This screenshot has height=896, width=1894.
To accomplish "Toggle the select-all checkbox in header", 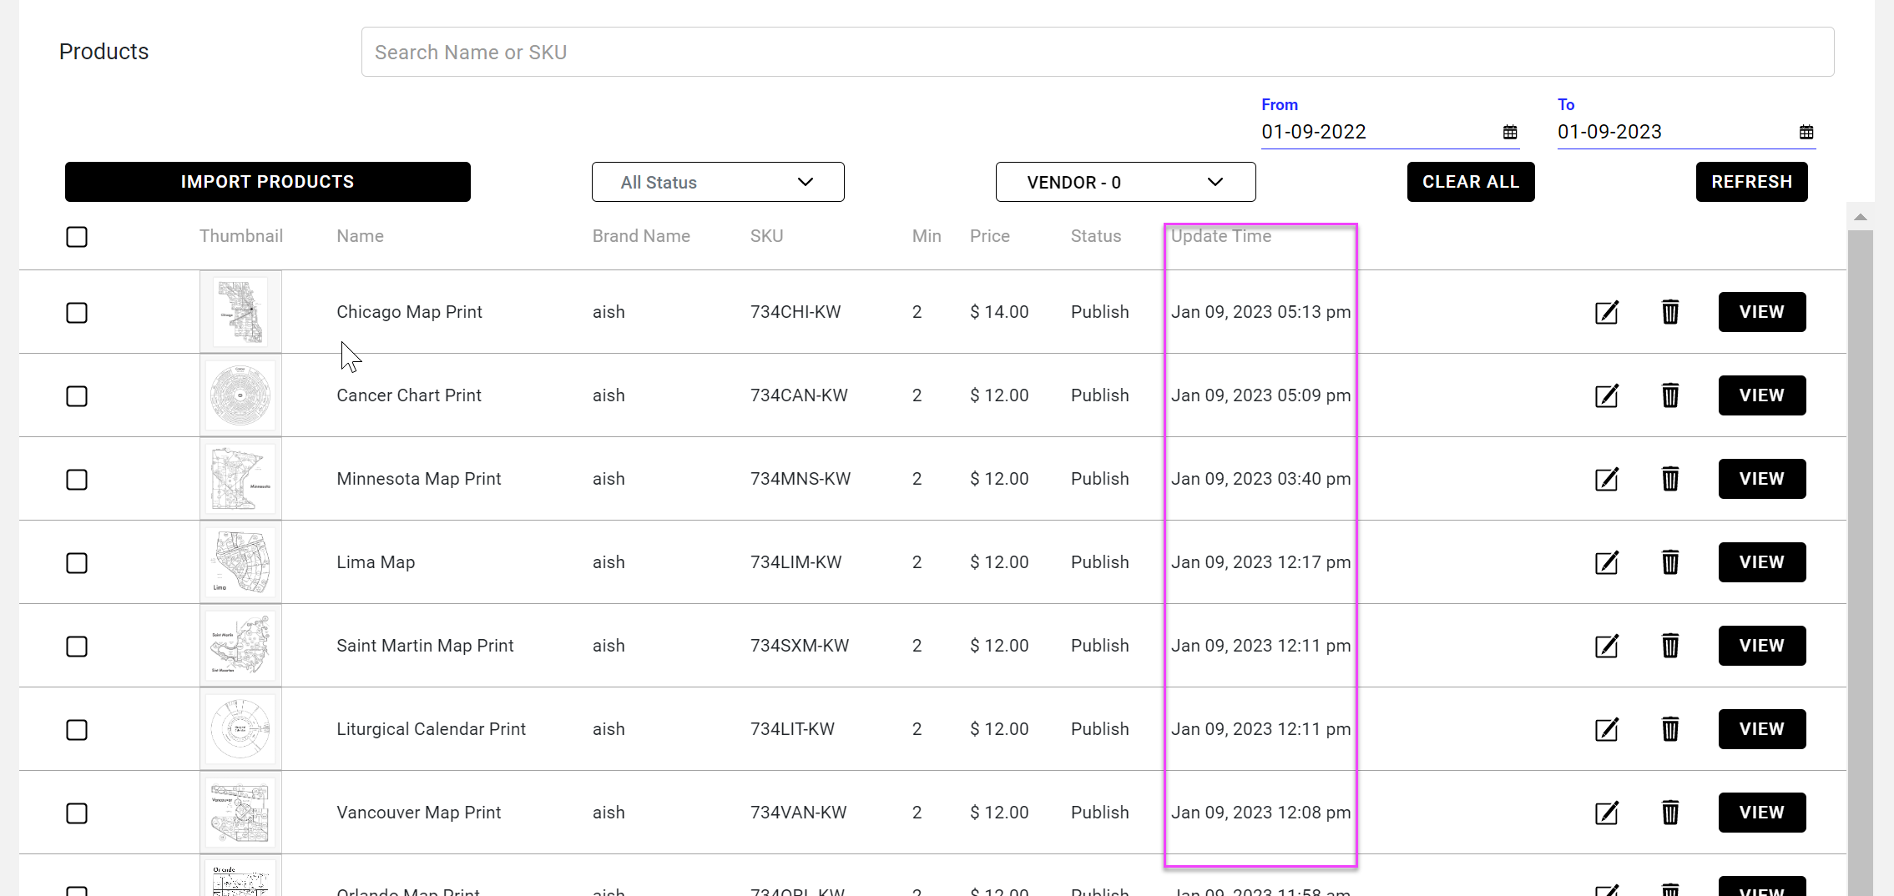I will pos(77,237).
